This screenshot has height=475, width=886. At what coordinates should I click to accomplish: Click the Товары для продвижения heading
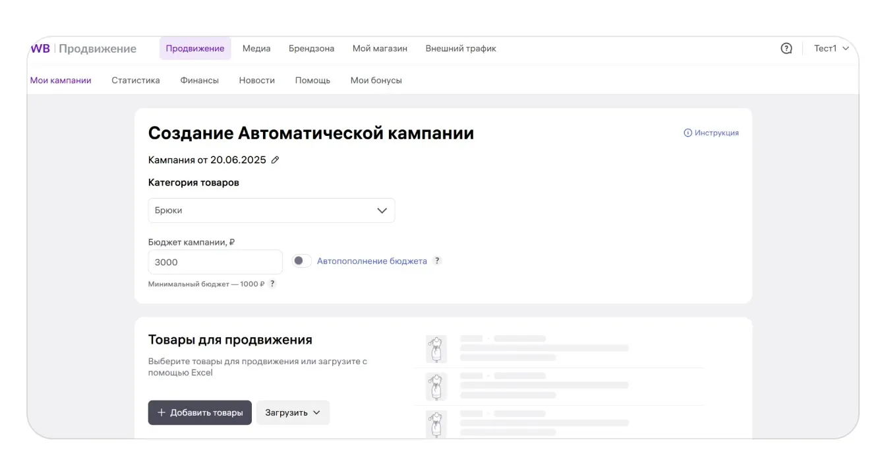230,340
